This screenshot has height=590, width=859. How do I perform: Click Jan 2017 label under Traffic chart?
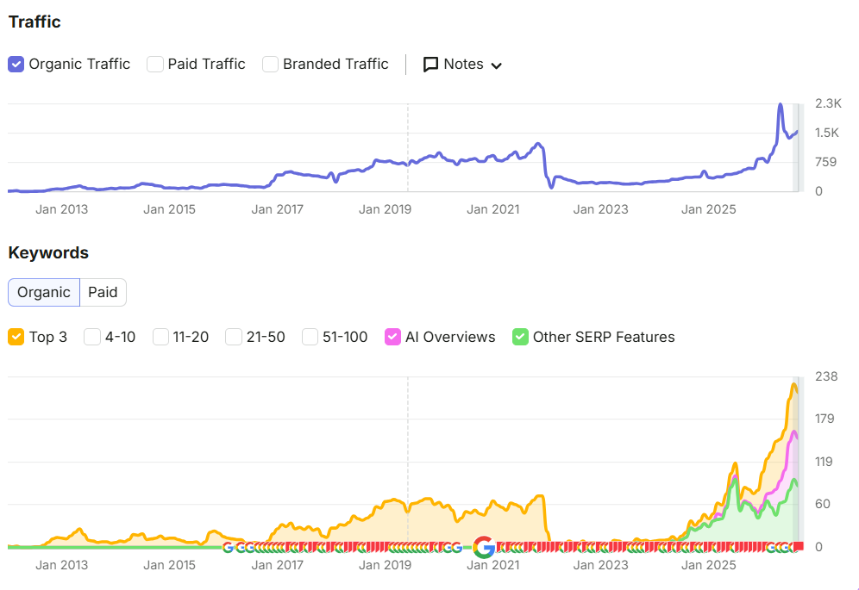coord(277,209)
